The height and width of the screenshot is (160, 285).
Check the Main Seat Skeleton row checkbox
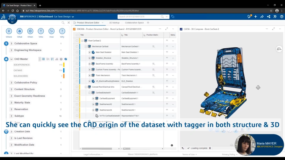click(x=77, y=52)
